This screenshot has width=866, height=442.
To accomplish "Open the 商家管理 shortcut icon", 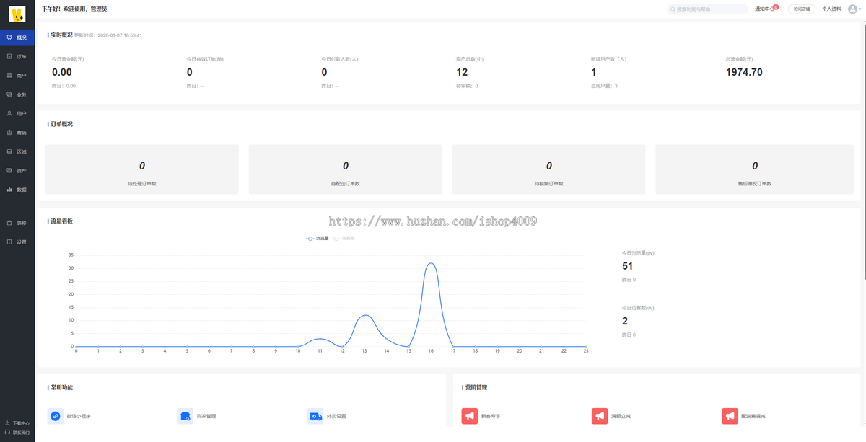I will tap(185, 416).
